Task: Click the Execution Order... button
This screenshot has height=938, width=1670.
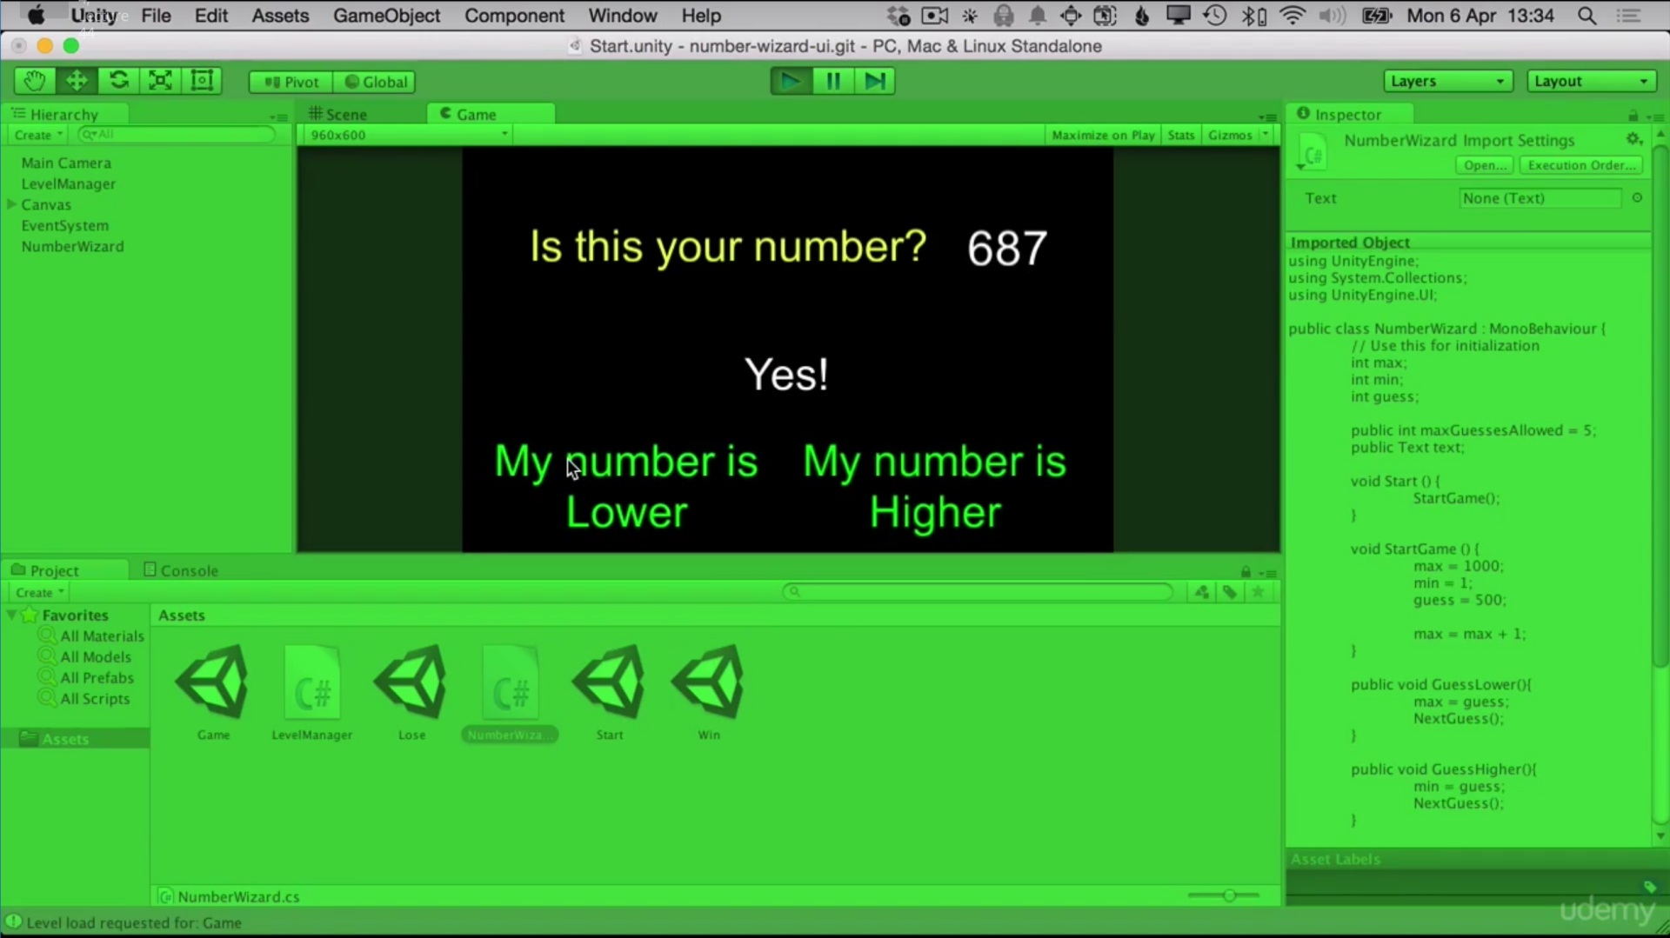Action: click(1581, 165)
